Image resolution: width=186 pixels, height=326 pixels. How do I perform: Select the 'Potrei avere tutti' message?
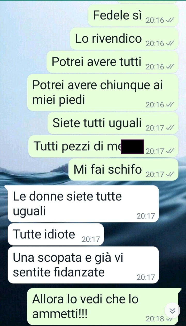pos(113,62)
